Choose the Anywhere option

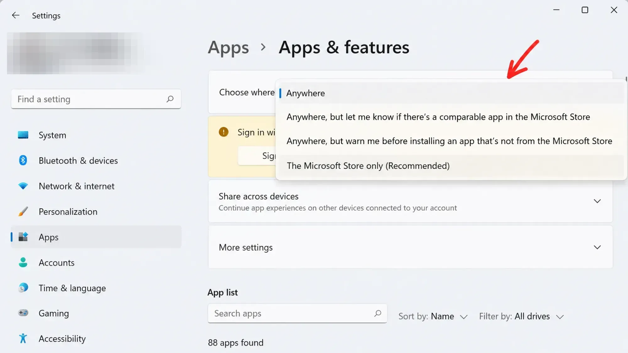click(451, 93)
